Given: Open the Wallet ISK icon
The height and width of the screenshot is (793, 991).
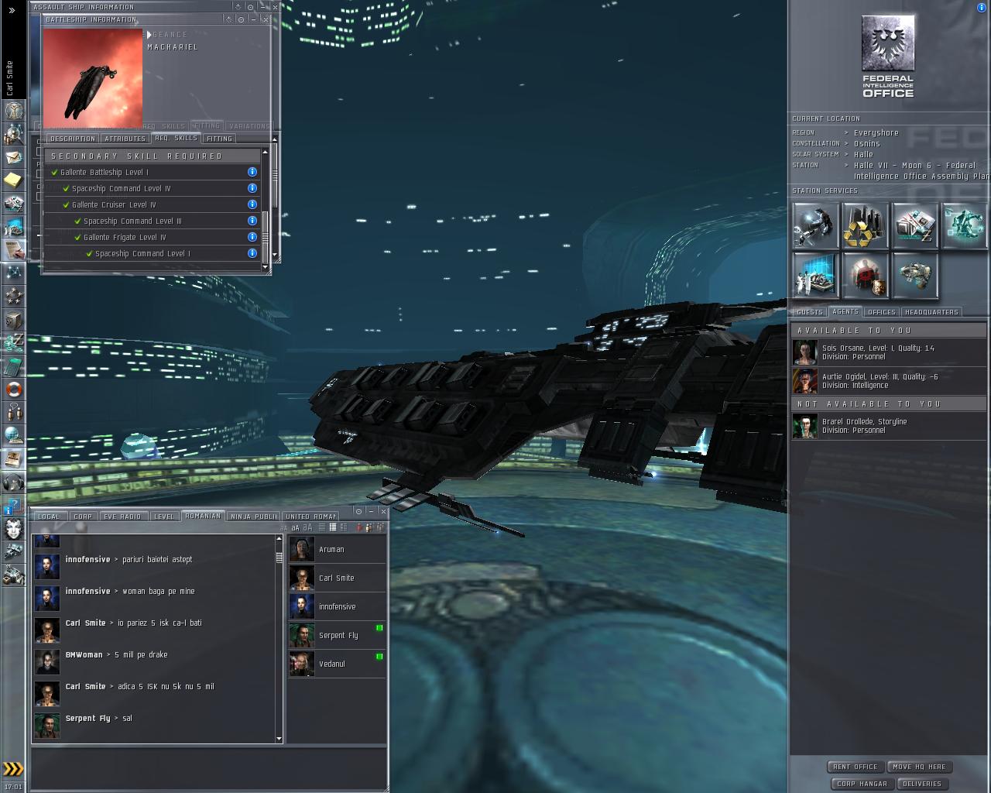Looking at the screenshot, I should tap(13, 342).
